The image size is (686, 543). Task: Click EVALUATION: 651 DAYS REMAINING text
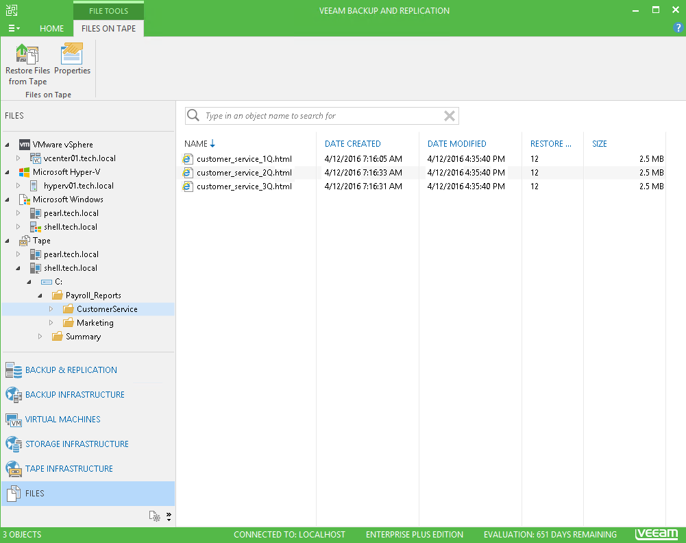(x=550, y=535)
